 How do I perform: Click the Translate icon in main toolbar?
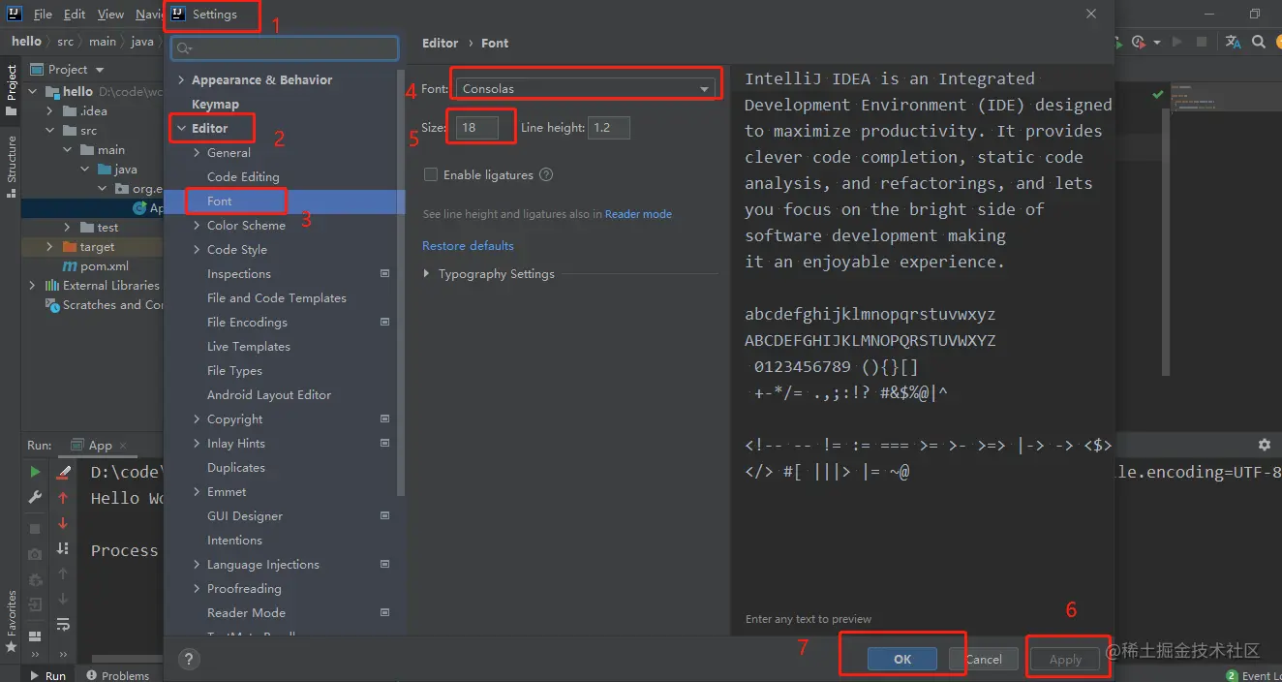pos(1233,42)
